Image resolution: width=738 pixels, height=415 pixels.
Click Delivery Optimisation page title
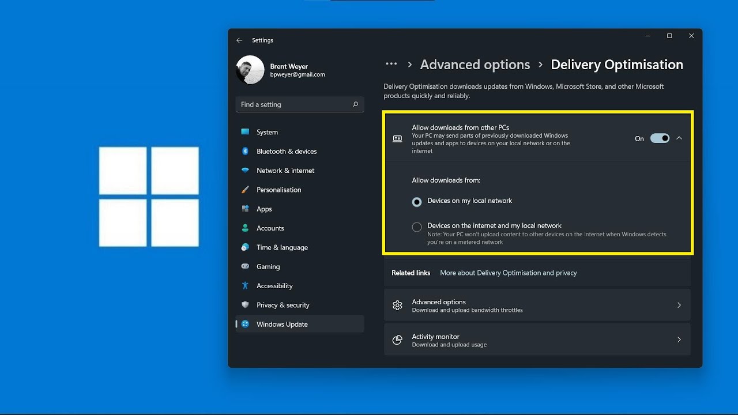(x=617, y=65)
